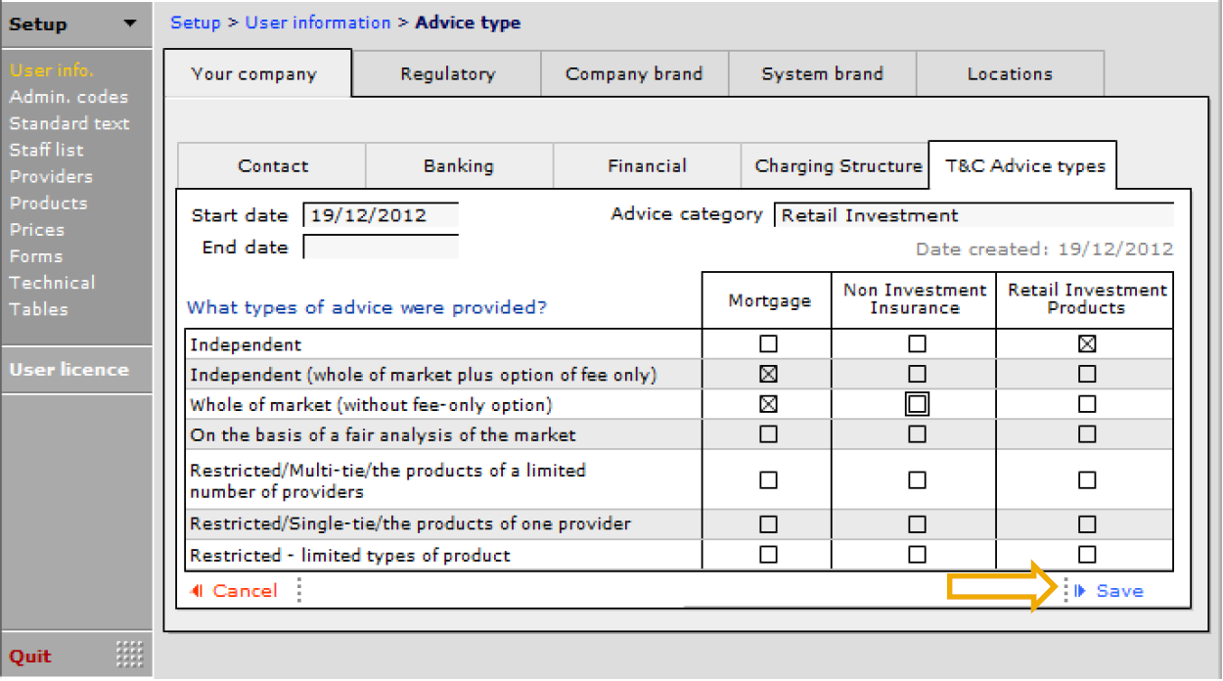Check Restricted limited types under Mortgage
1223x681 pixels.
click(x=768, y=555)
